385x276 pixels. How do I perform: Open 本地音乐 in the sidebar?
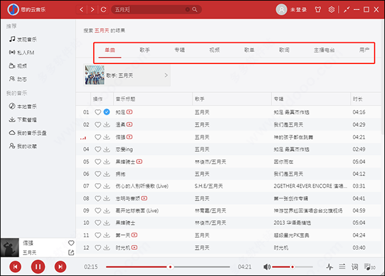coord(23,106)
